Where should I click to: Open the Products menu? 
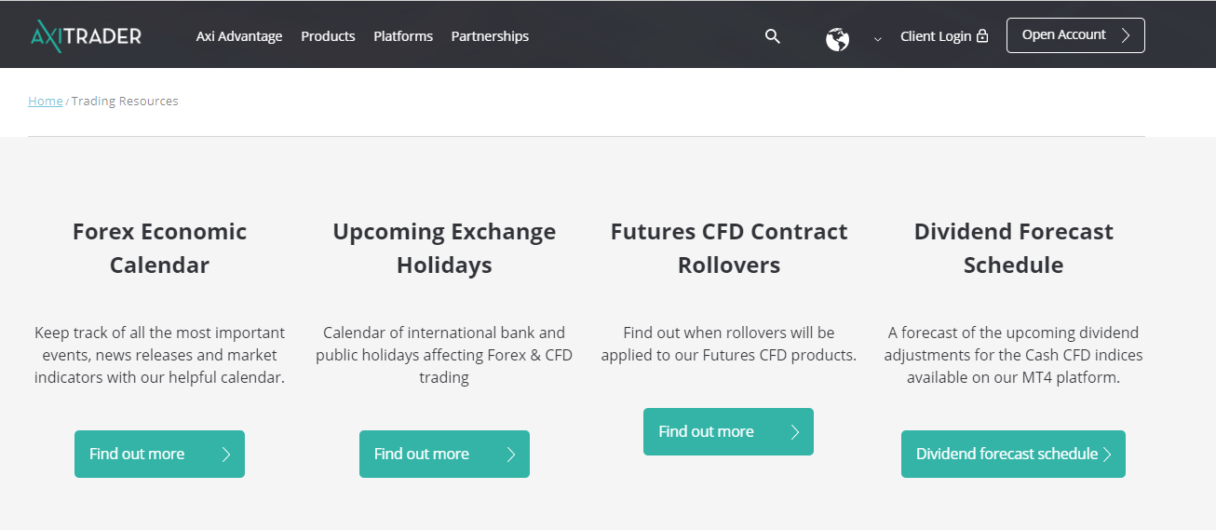(328, 36)
